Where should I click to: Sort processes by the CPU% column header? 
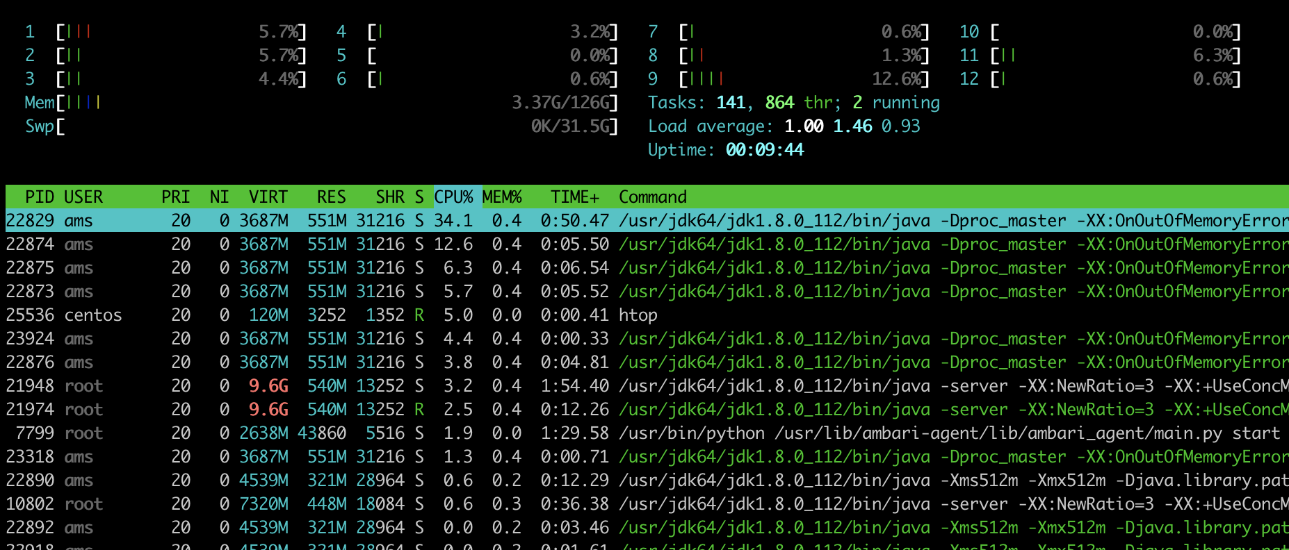453,197
